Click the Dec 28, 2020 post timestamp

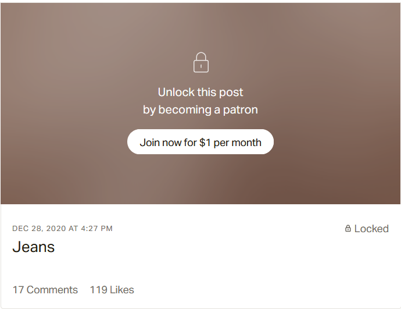(x=62, y=229)
